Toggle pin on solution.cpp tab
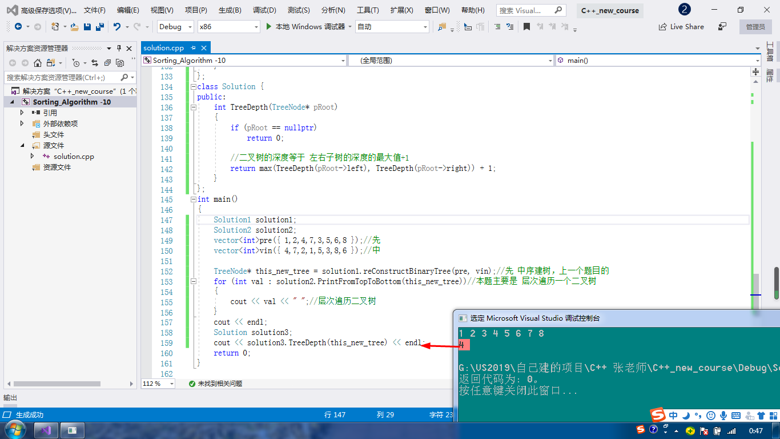Viewport: 780px width, 439px height. [194, 48]
